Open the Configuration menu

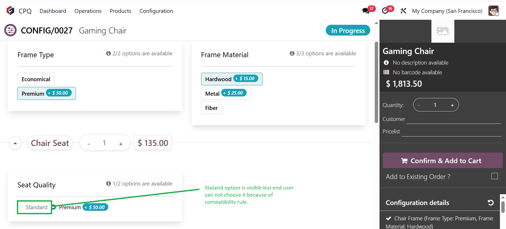point(156,11)
